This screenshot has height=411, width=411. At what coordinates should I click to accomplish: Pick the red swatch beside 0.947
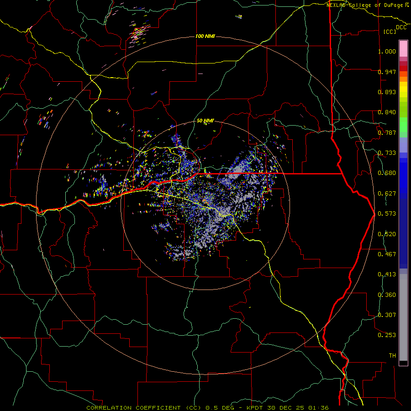pos(403,68)
